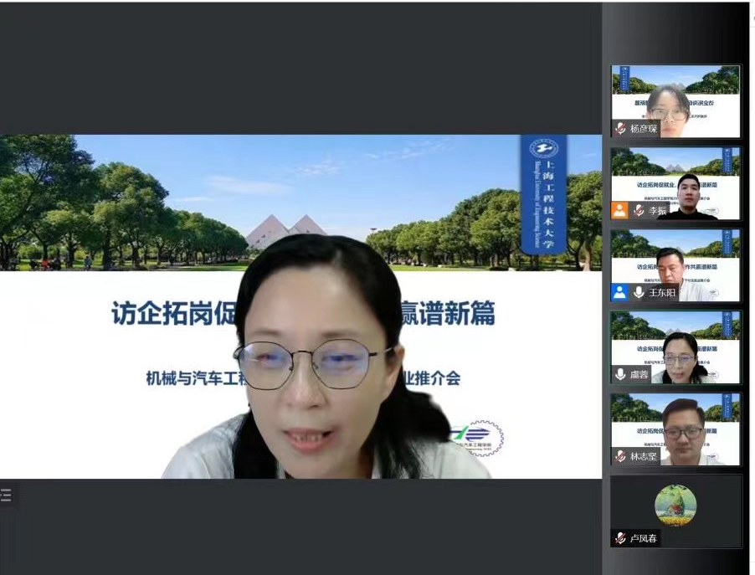Click active microphone icon beside 虞蓉
755x575 pixels.
(621, 374)
